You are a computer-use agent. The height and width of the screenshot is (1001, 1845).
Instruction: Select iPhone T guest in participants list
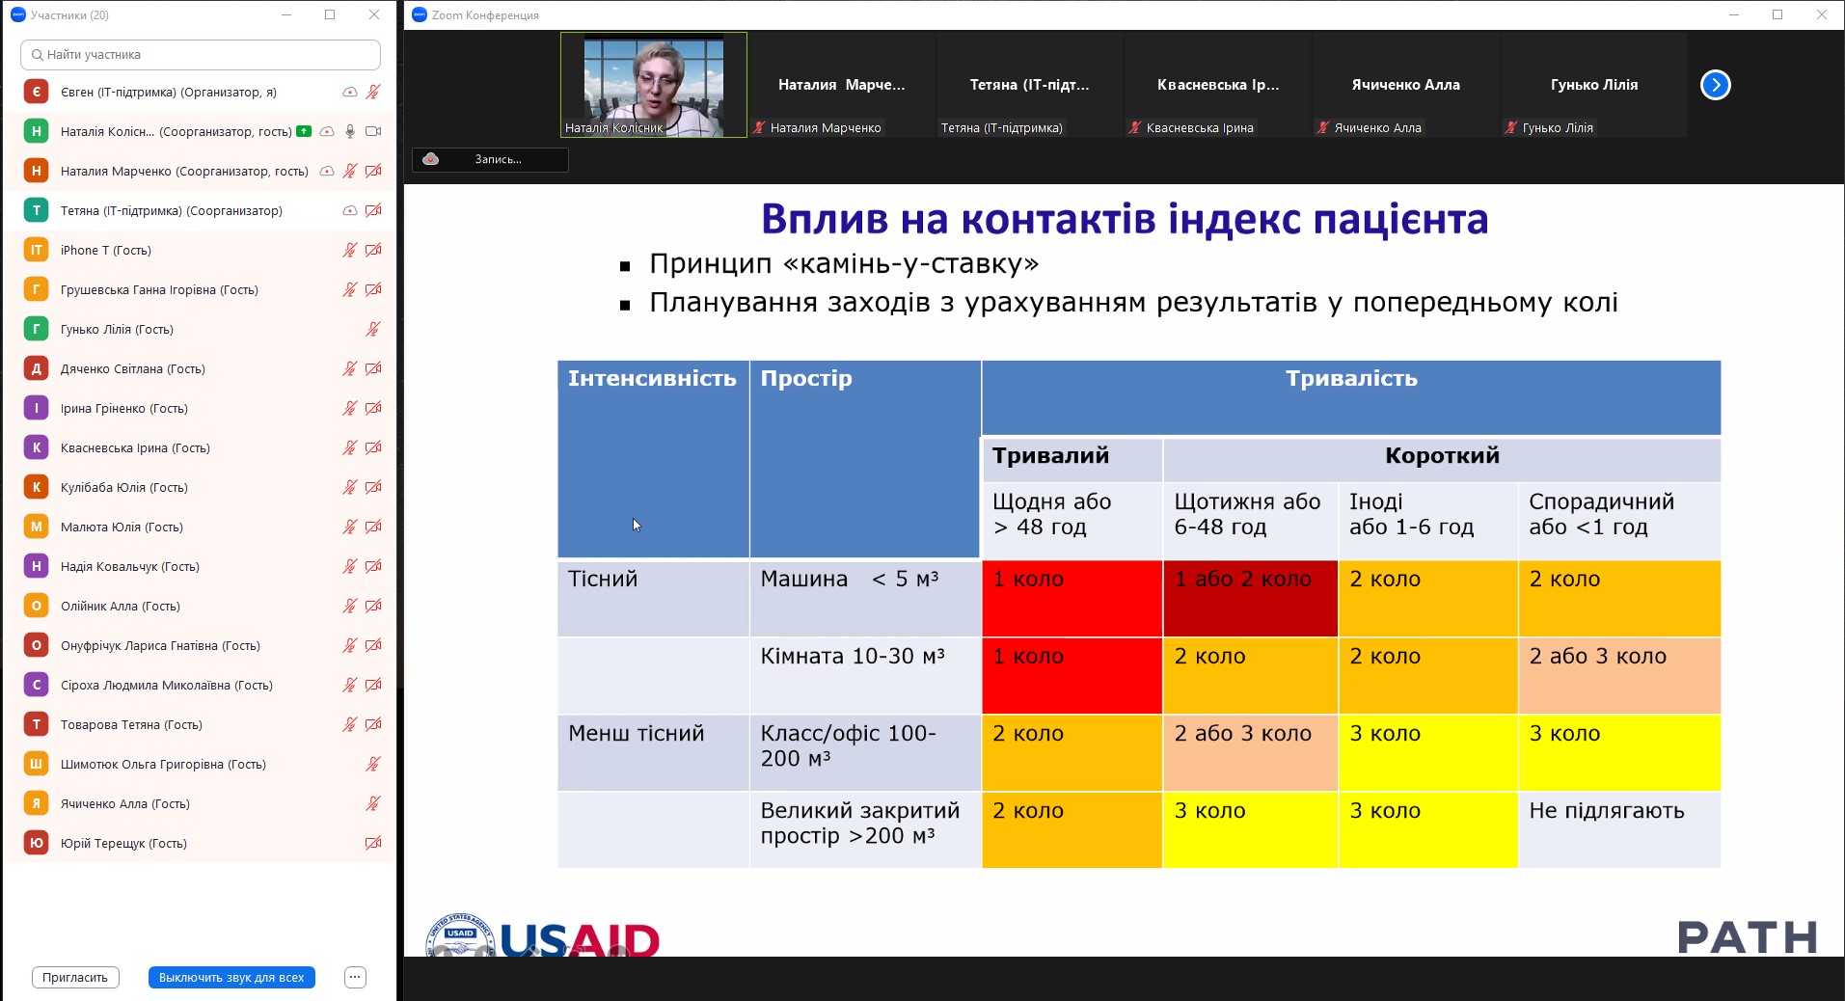[x=106, y=251]
